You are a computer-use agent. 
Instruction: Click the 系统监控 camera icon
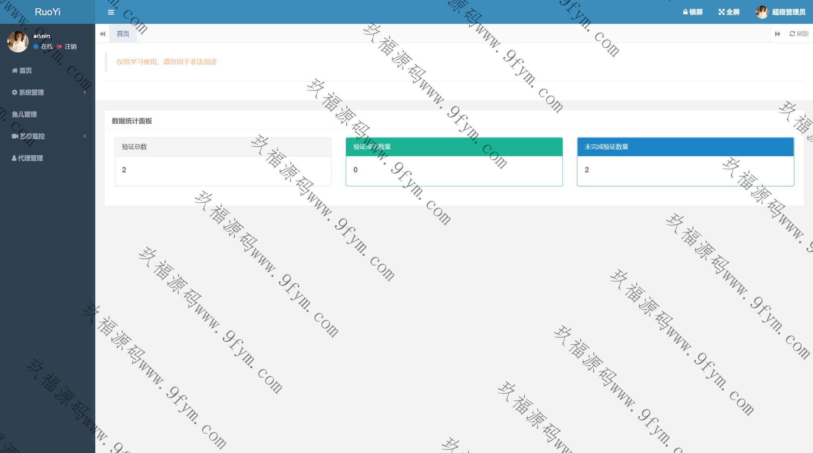coord(15,136)
